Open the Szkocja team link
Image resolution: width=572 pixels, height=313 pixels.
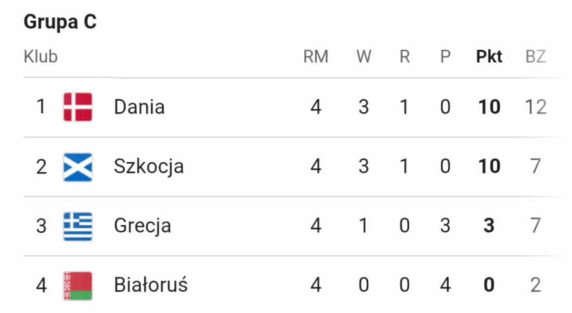pyautogui.click(x=149, y=167)
